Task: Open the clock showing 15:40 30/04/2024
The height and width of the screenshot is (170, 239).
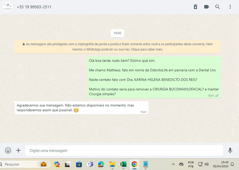Action: (x=221, y=164)
